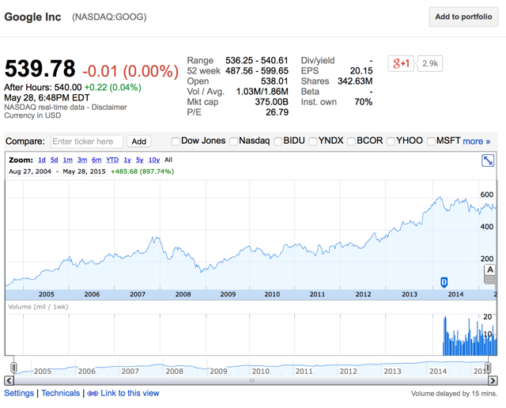The image size is (506, 408).
Task: Set chart zoom to 5d
Action: click(x=55, y=160)
